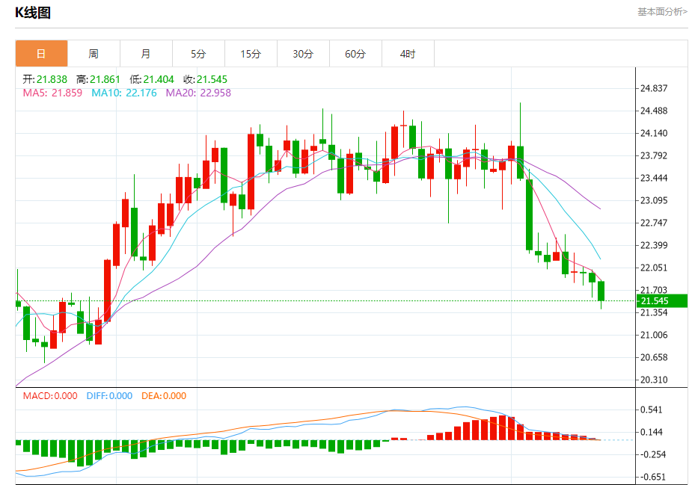Click the -0.651 MACD axis label
The image size is (692, 485).
pos(652,477)
